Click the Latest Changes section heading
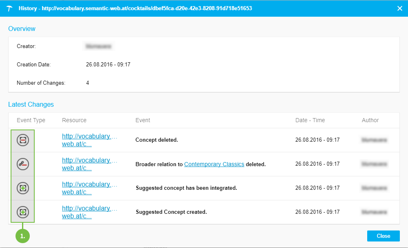This screenshot has width=408, height=248. (x=31, y=105)
